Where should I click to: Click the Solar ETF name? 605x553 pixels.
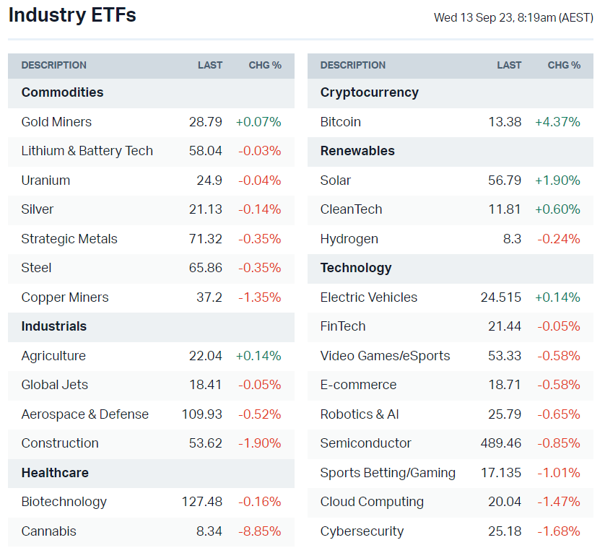(336, 180)
